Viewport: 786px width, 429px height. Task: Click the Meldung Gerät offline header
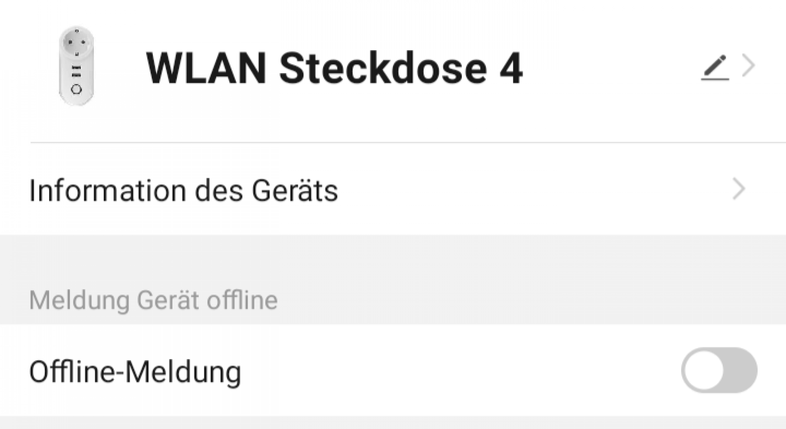pos(154,300)
